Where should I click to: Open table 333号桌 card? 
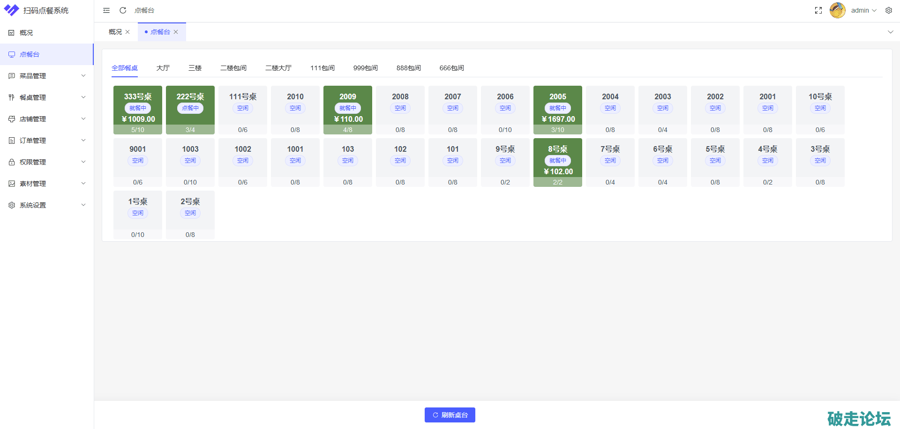pos(137,110)
